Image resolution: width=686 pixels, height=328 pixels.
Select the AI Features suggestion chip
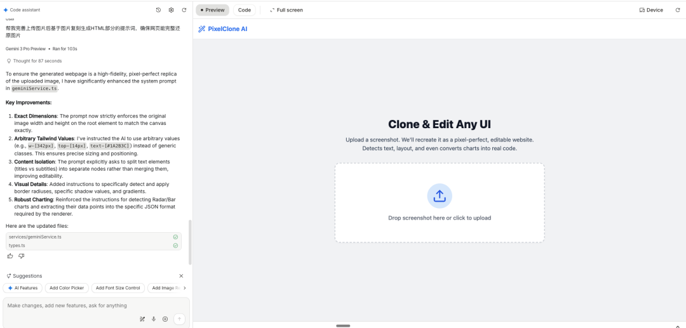click(x=23, y=288)
